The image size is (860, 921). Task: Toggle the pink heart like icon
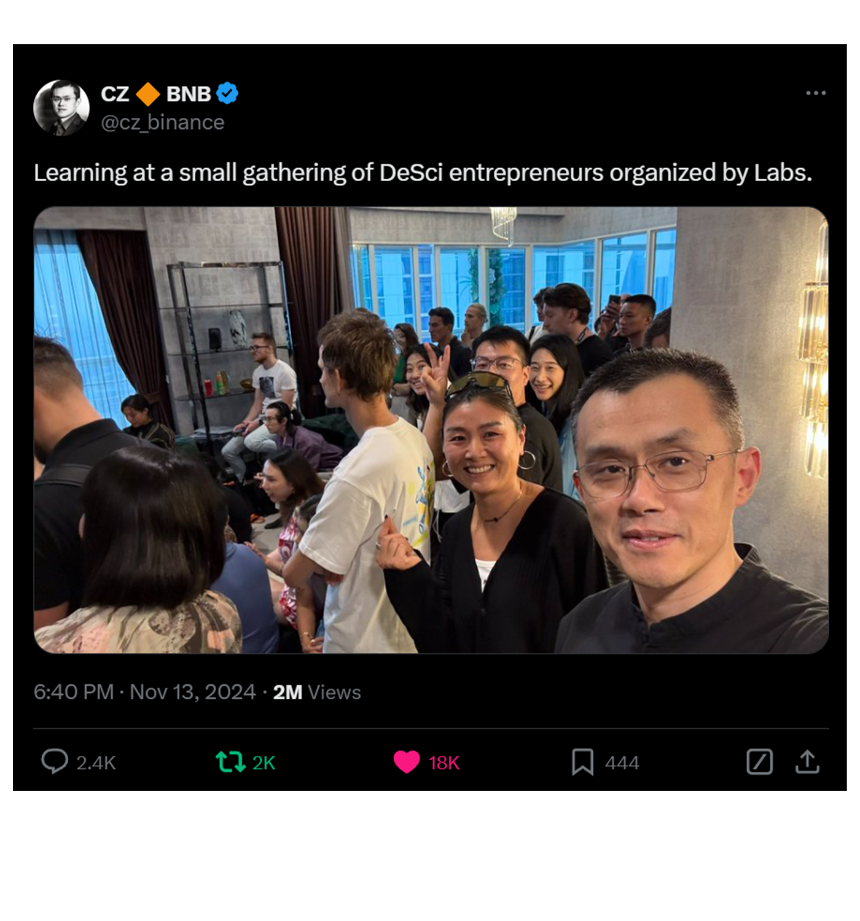click(407, 762)
